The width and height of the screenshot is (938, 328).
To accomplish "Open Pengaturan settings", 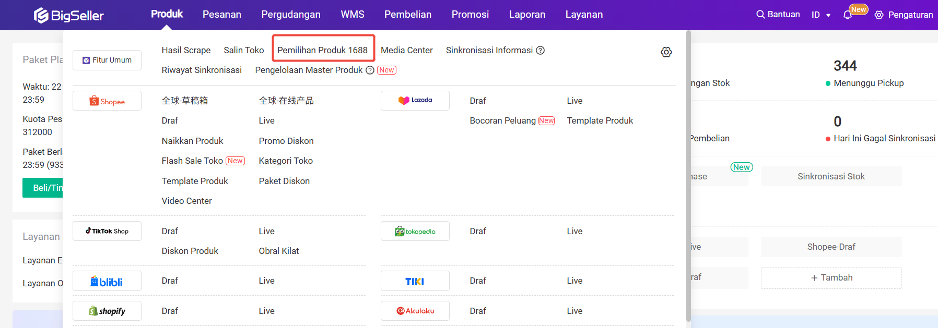I will point(904,15).
